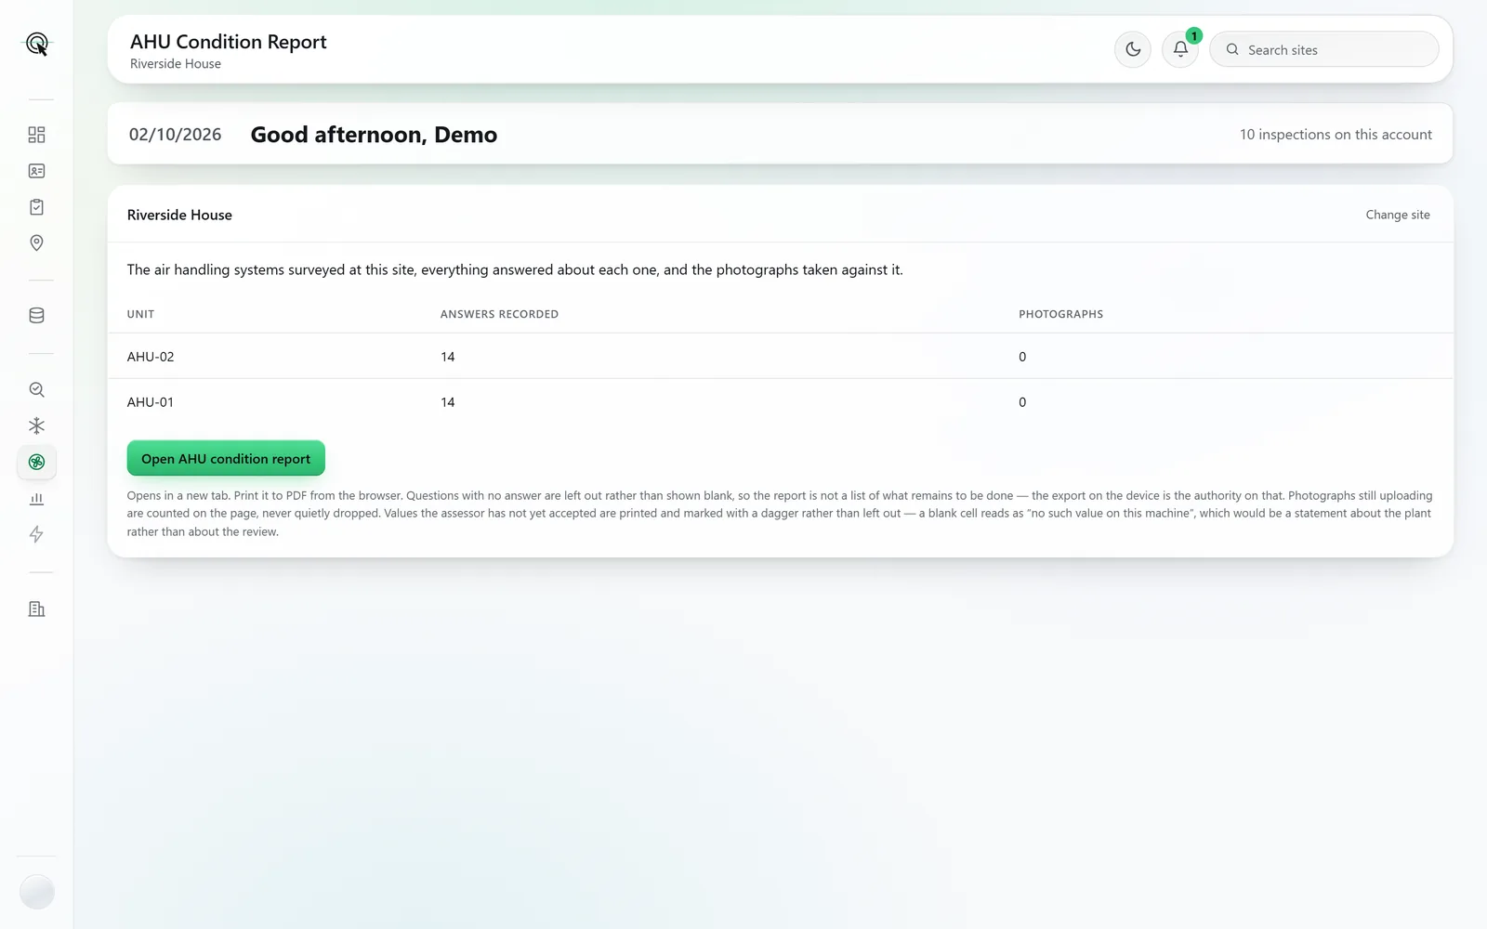
Task: Click the photographs count for AHU-01
Action: [1022, 402]
